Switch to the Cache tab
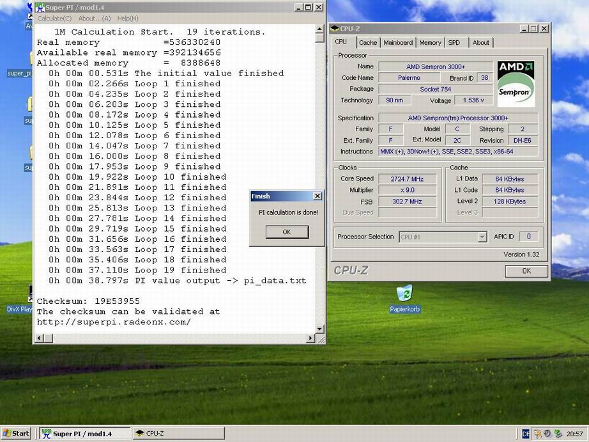Screen dimensions: 589x442 tap(368, 42)
